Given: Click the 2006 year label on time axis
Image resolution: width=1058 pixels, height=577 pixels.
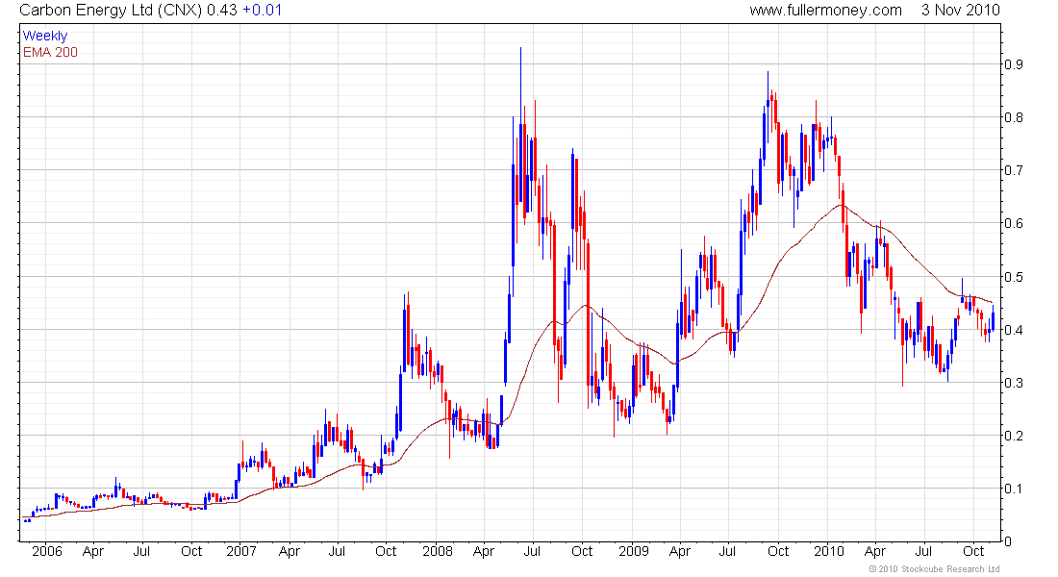Looking at the screenshot, I should [47, 551].
